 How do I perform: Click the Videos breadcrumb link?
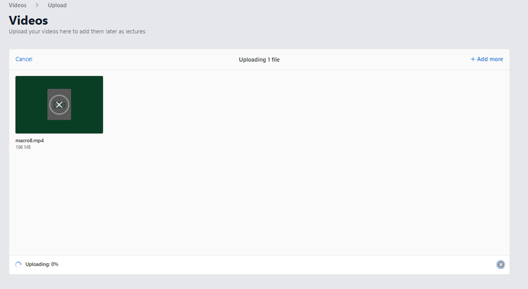click(18, 5)
